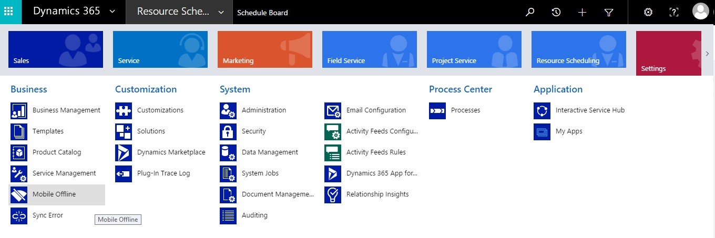Open the Marketing tile
The height and width of the screenshot is (238, 715).
coord(264,49)
